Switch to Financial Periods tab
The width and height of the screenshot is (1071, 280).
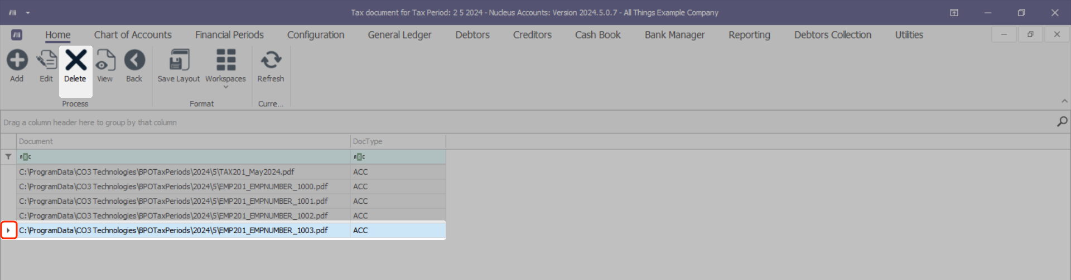tap(229, 35)
